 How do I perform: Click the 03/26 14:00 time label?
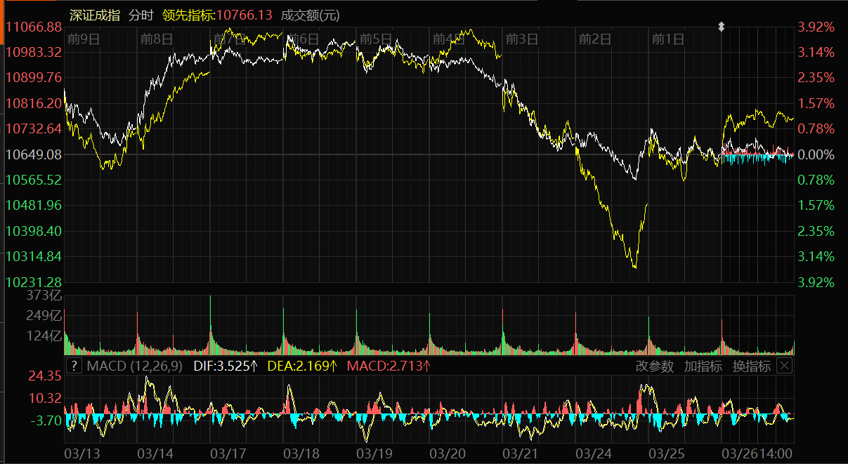(x=758, y=454)
